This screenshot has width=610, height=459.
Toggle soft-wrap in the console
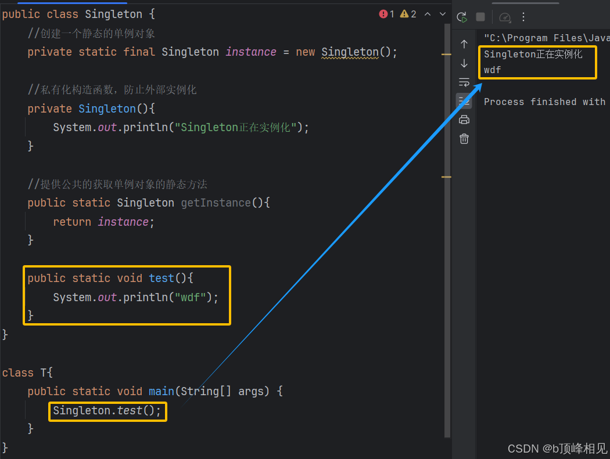pos(464,82)
